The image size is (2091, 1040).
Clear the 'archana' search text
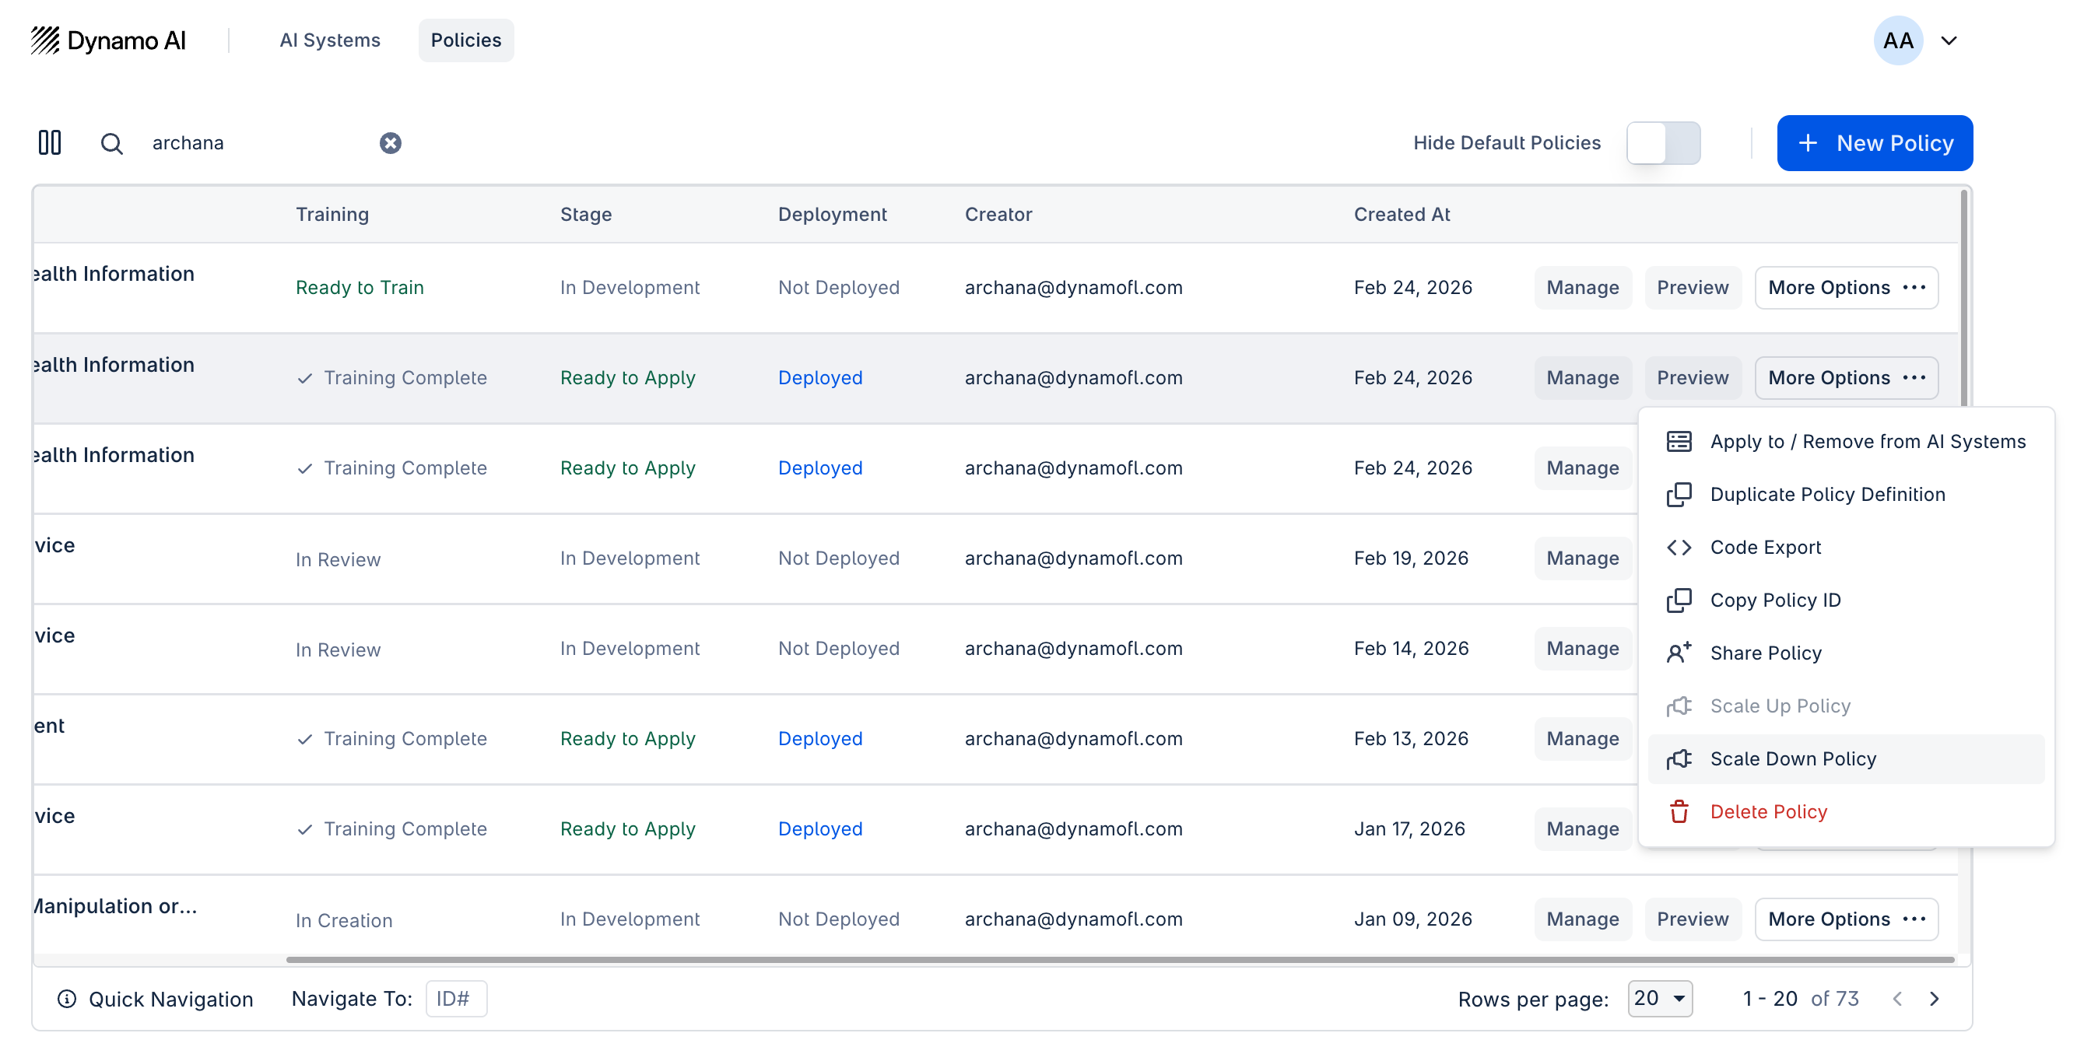[391, 143]
